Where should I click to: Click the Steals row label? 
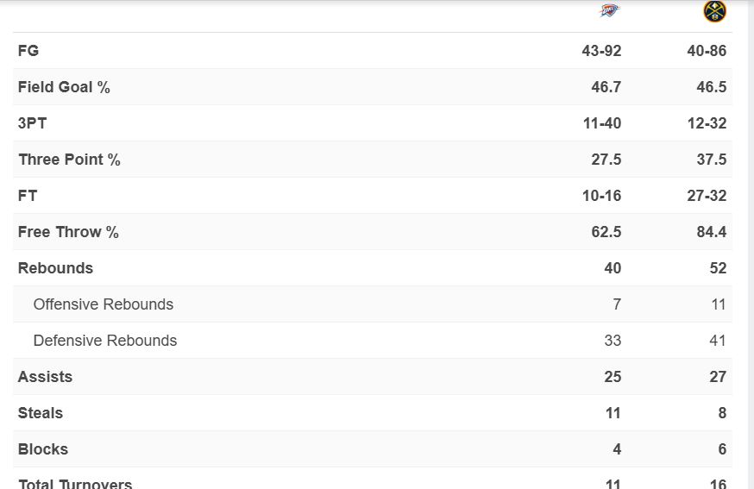tap(41, 413)
